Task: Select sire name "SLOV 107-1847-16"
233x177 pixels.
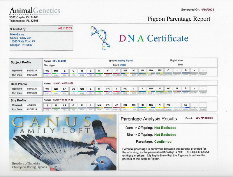Action: (63, 100)
